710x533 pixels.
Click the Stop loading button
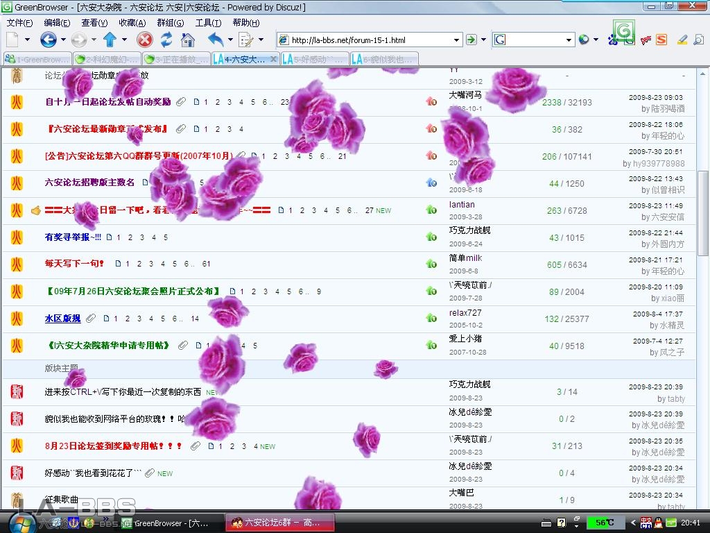coord(144,40)
